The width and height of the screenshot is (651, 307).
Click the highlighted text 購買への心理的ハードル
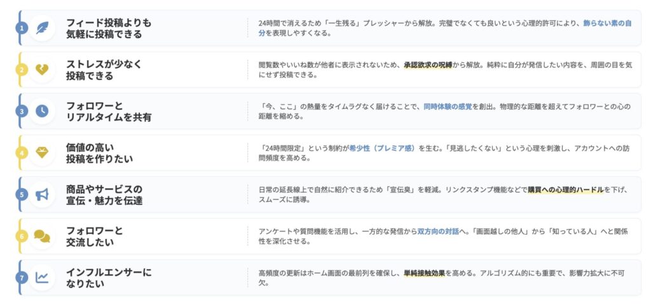point(565,190)
